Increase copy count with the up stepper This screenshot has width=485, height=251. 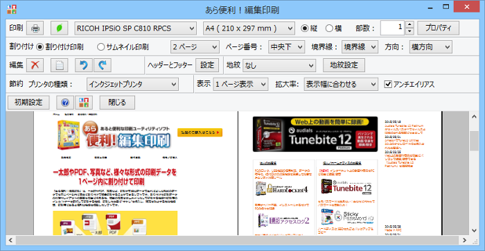tap(409, 25)
